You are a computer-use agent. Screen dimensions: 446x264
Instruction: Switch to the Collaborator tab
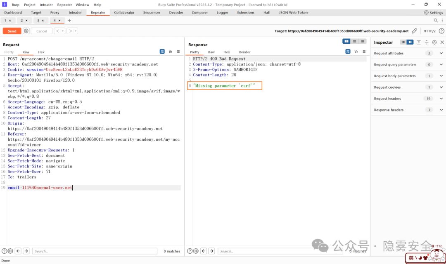[x=124, y=12]
